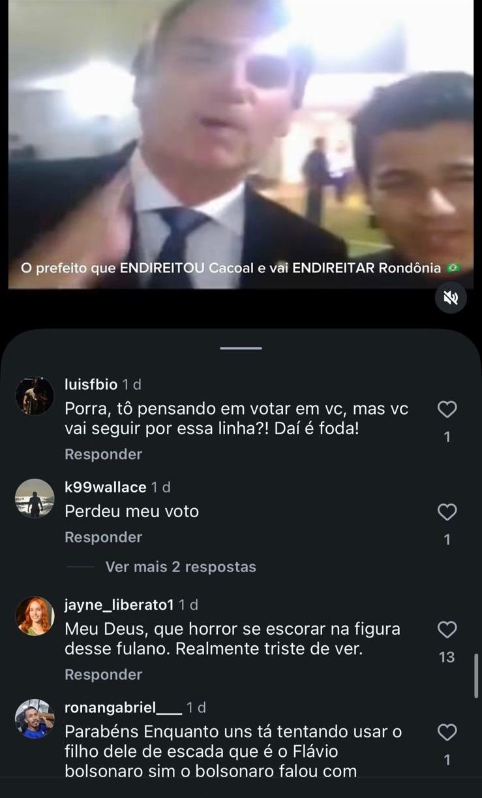Image resolution: width=482 pixels, height=798 pixels.
Task: Reply to jayne_liberato1's comment
Action: (x=103, y=674)
